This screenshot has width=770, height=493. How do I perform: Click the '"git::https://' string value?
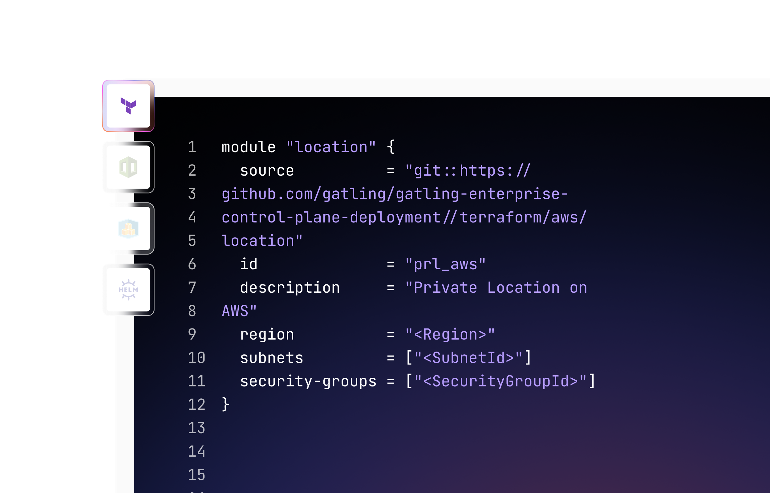(468, 171)
